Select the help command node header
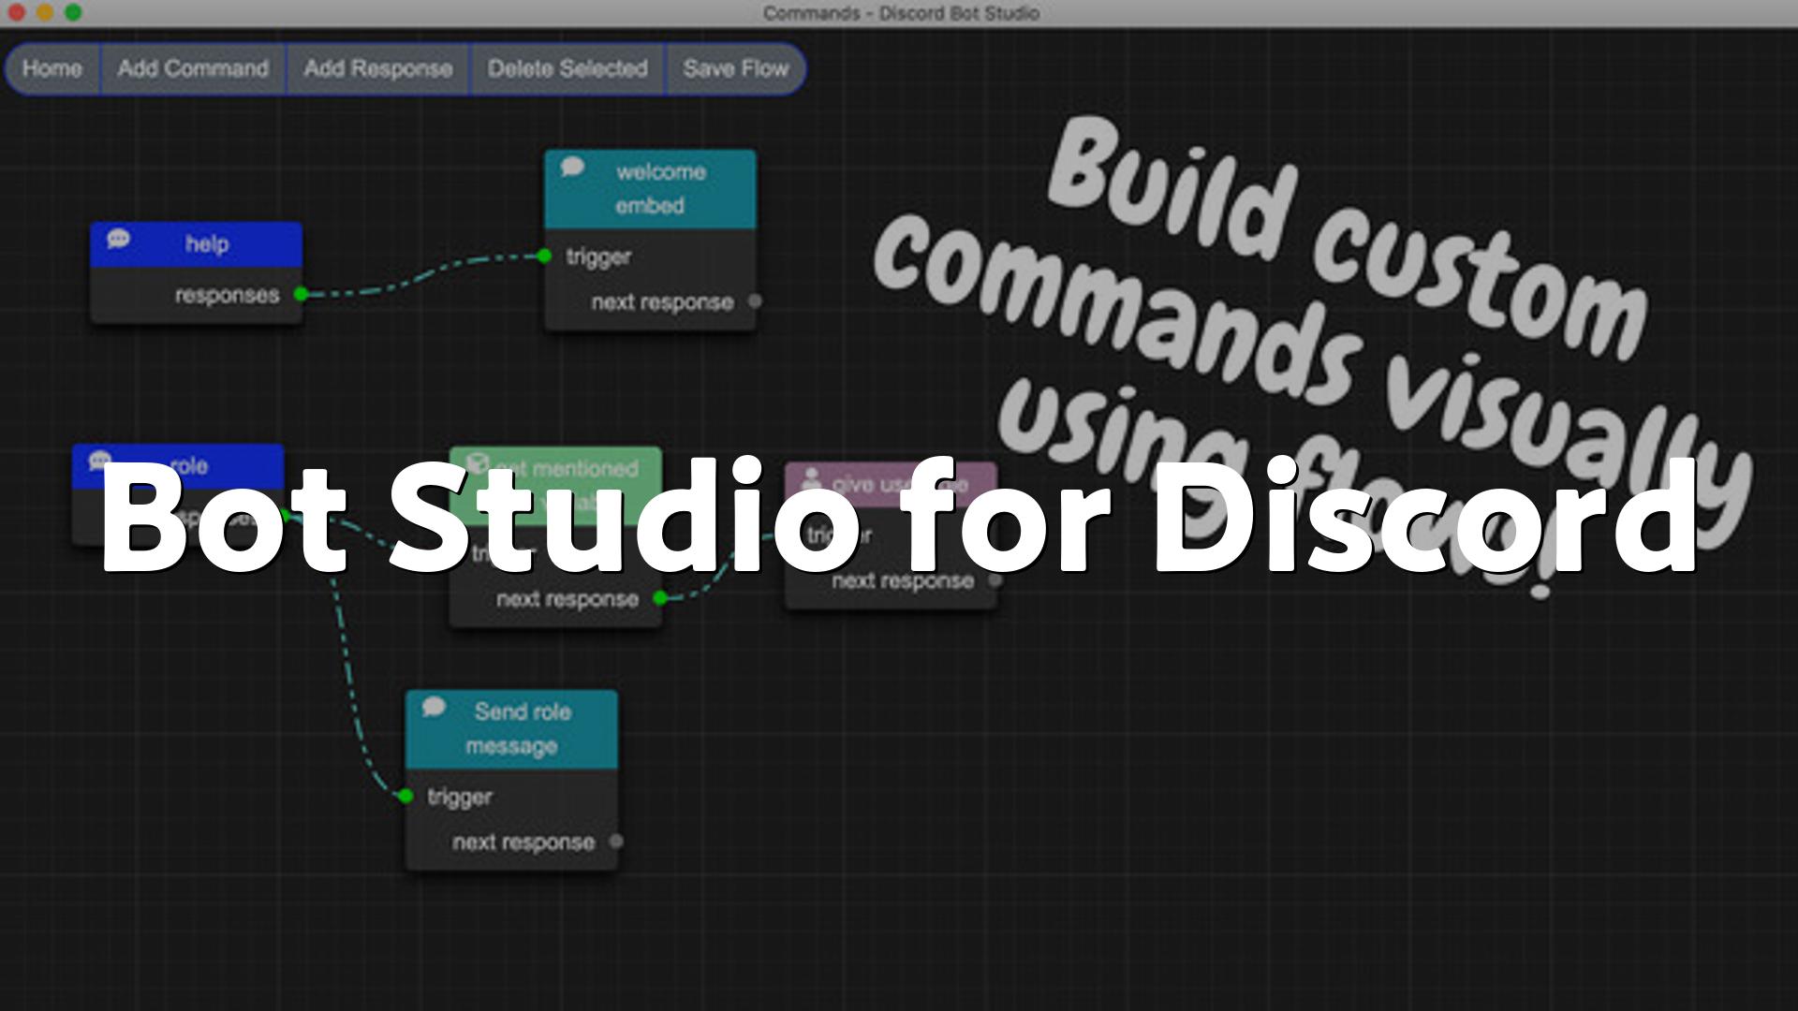1798x1011 pixels. 197,244
